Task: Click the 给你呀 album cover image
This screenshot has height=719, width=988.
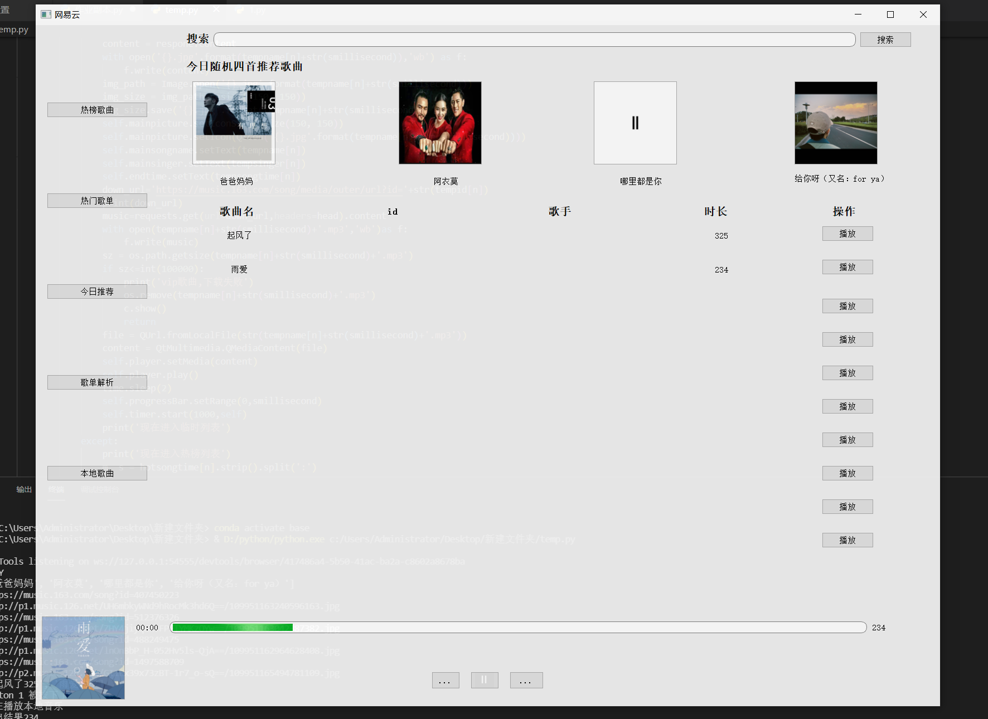Action: pyautogui.click(x=835, y=123)
